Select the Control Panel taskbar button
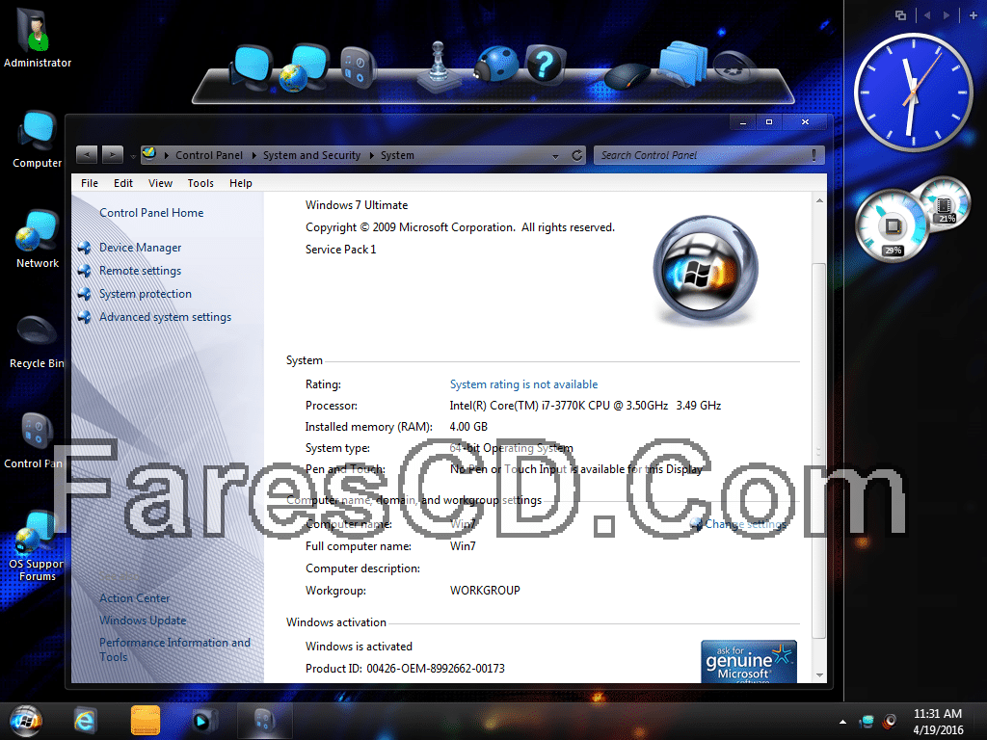 click(264, 721)
